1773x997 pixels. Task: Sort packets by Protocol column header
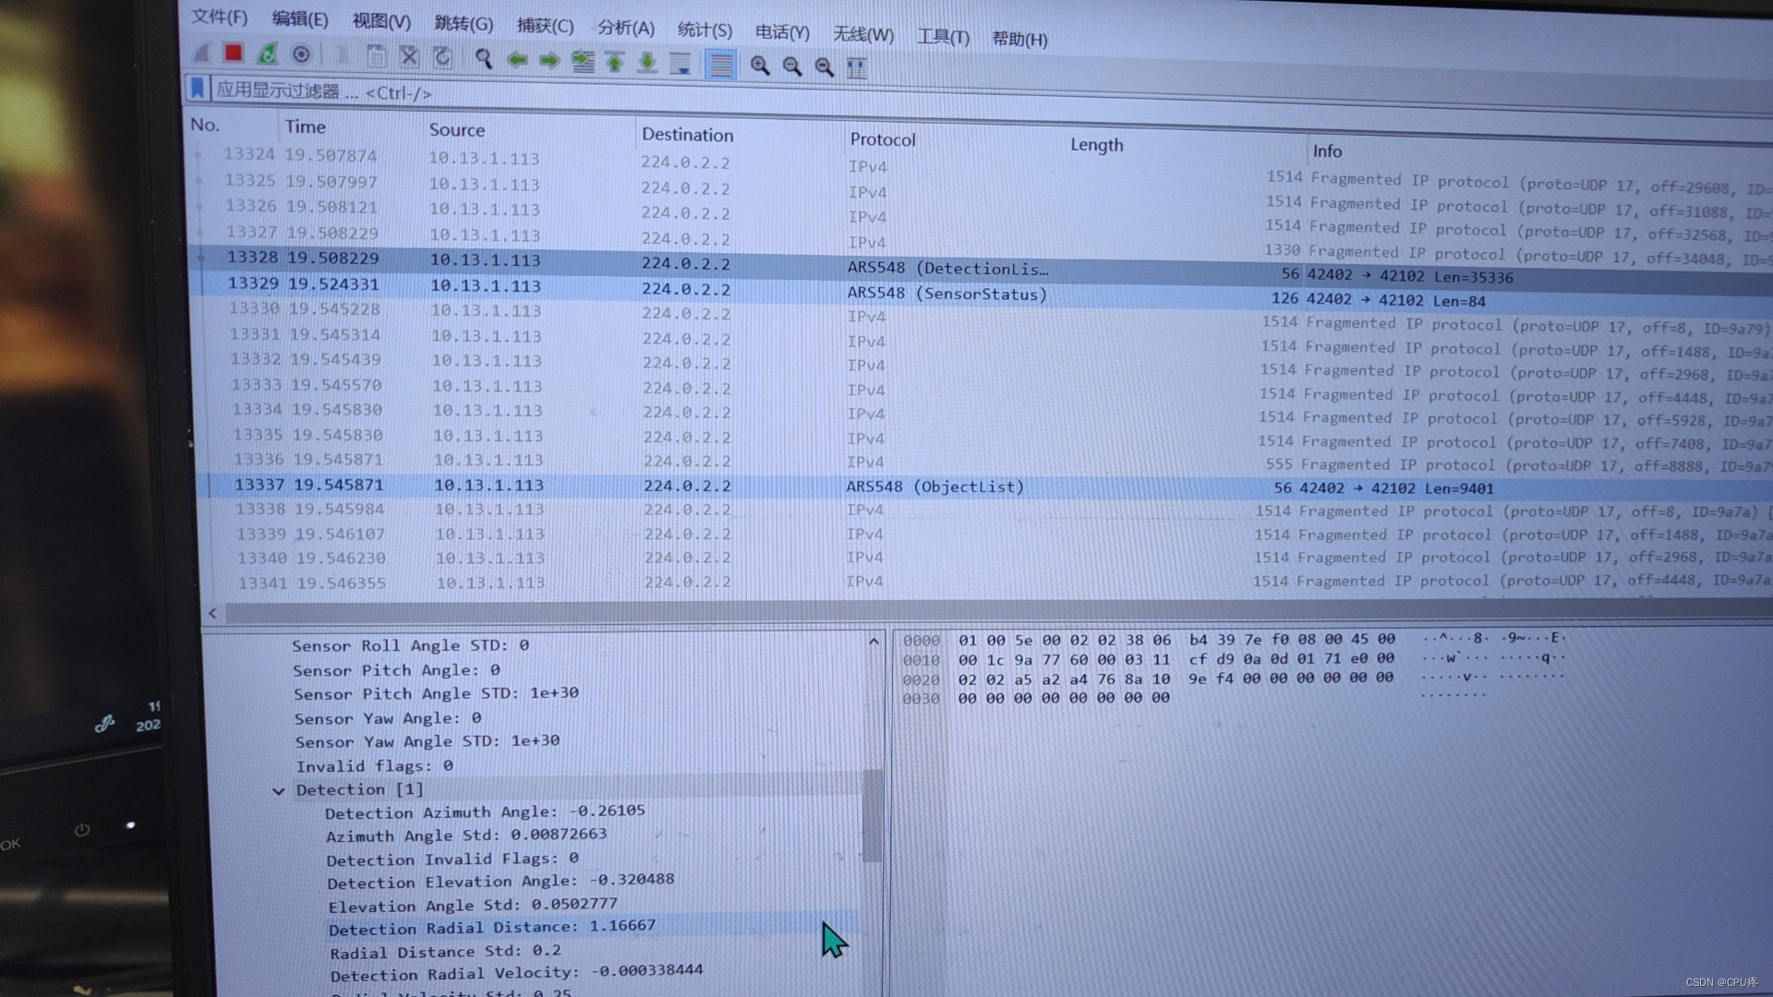tap(882, 139)
